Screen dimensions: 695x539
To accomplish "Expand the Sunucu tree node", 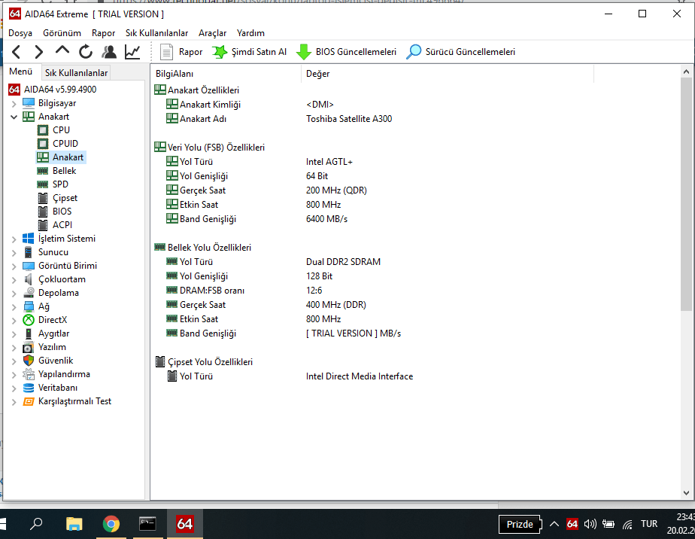I will (x=14, y=253).
